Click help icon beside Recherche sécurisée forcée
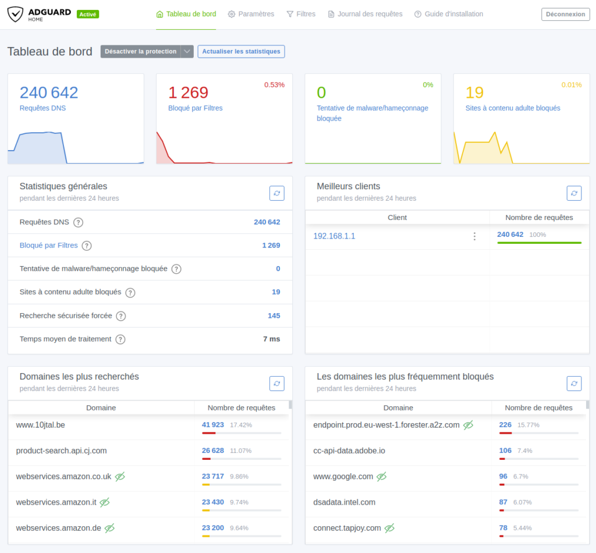This screenshot has height=553, width=596. [x=120, y=316]
